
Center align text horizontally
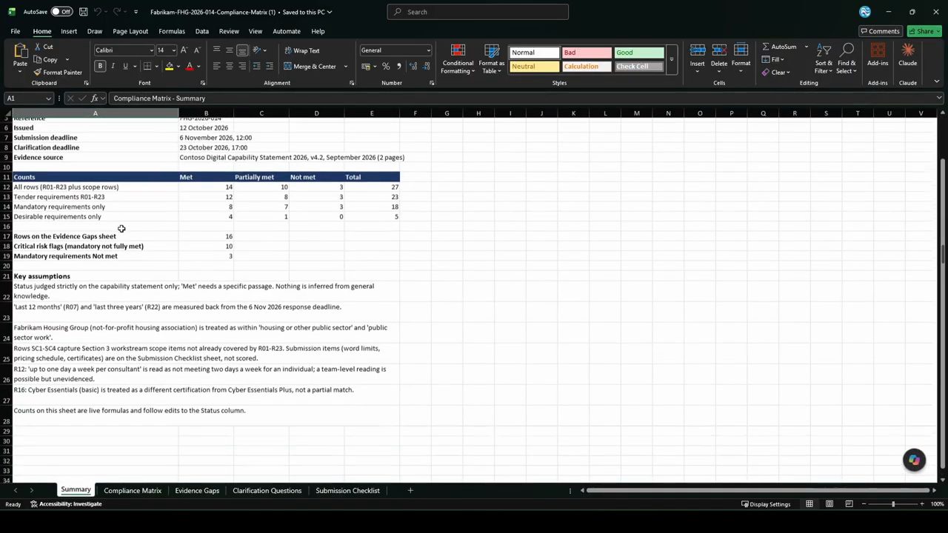(x=230, y=67)
